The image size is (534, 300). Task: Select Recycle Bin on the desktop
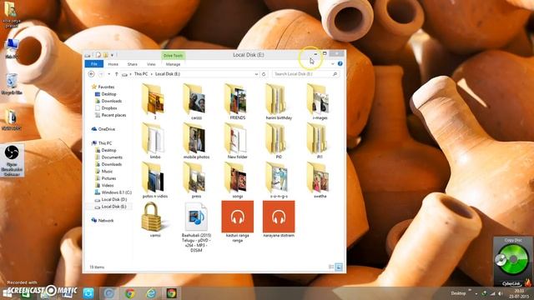click(x=12, y=84)
